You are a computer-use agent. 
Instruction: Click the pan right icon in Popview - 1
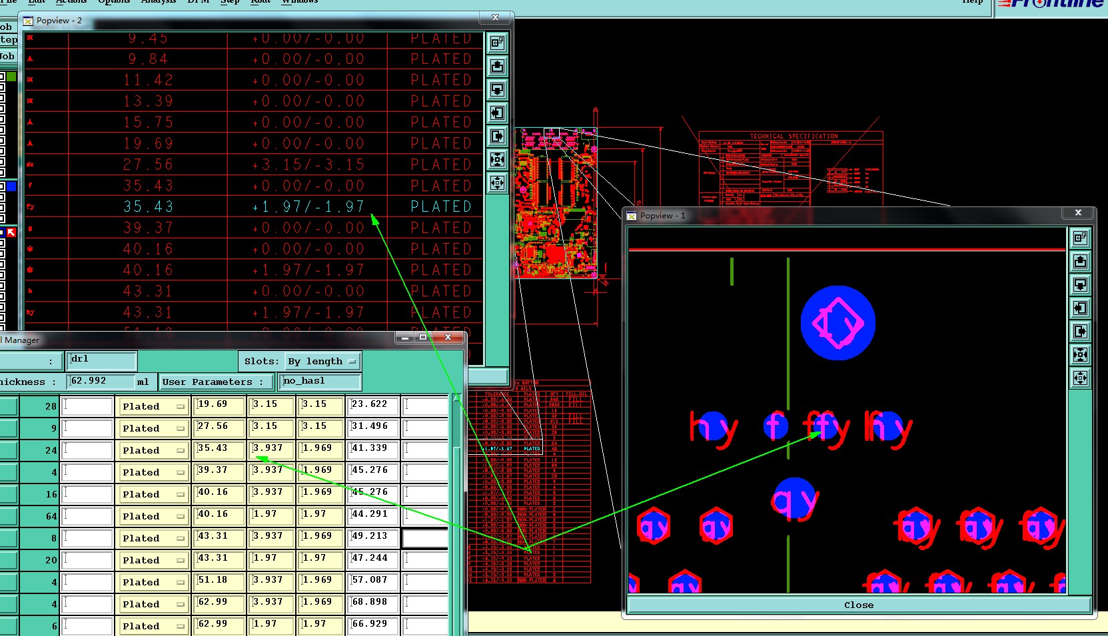pyautogui.click(x=1080, y=332)
